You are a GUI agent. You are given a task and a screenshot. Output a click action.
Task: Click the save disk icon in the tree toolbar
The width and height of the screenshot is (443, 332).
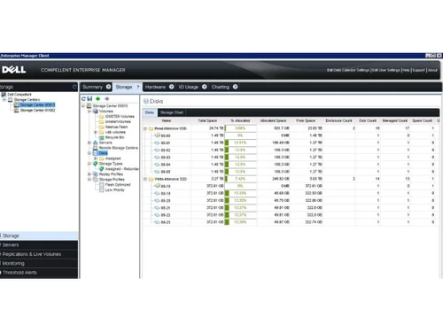(x=89, y=99)
